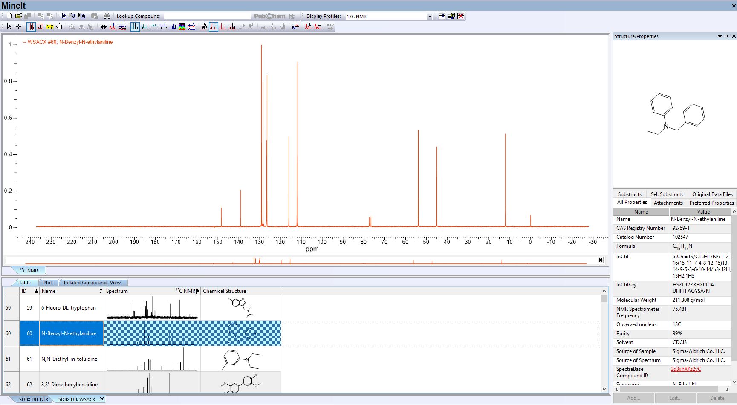The height and width of the screenshot is (405, 737).
Task: Open the Display Profiles dropdown
Action: [x=429, y=17]
